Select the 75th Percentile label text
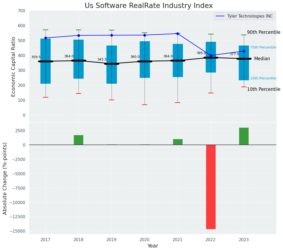 pos(263,47)
